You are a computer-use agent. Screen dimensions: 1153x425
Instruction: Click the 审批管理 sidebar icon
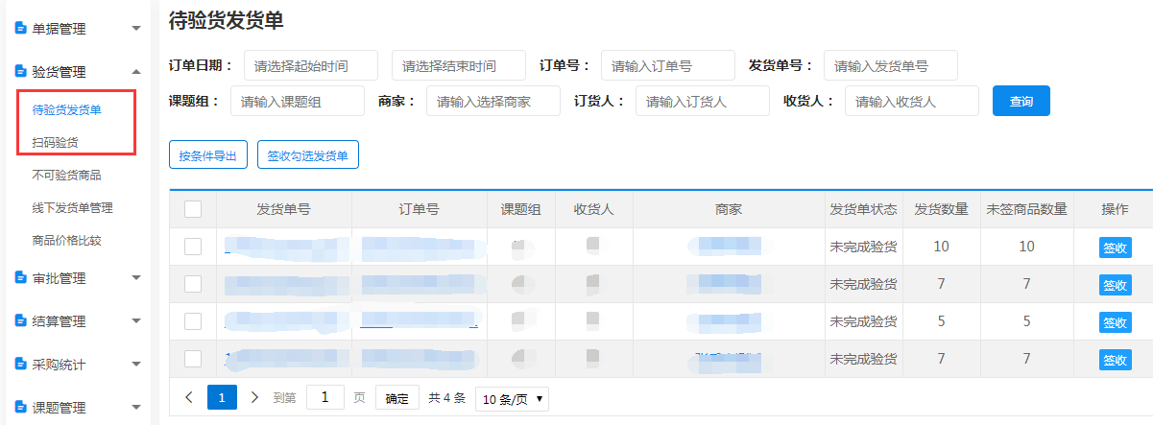click(x=20, y=278)
